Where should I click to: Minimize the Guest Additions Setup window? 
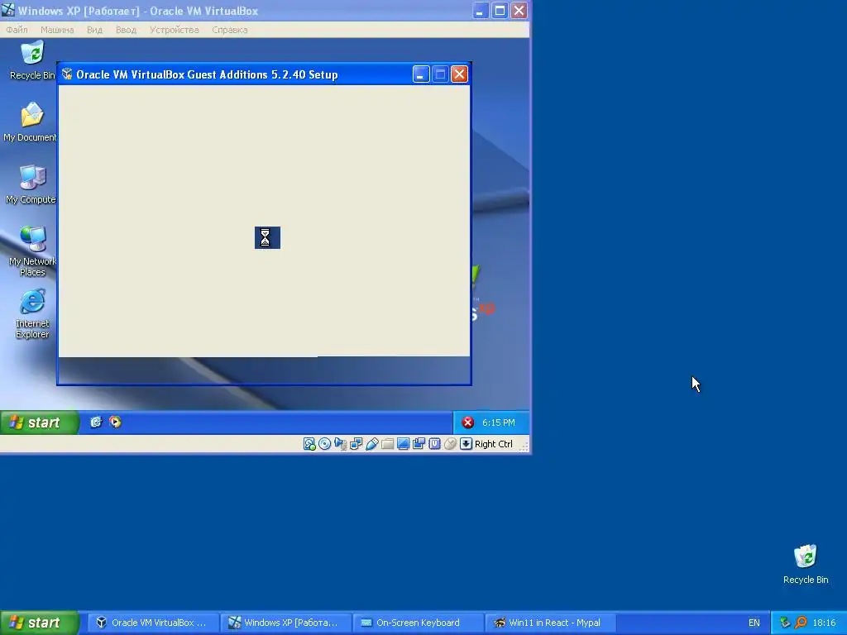(x=421, y=74)
